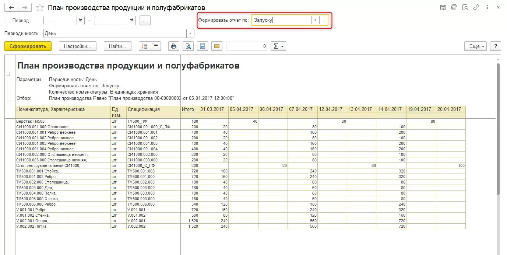This screenshot has width=507, height=255.
Task: Open the Формировать отчет по dropdown arrow
Action: (x=315, y=21)
